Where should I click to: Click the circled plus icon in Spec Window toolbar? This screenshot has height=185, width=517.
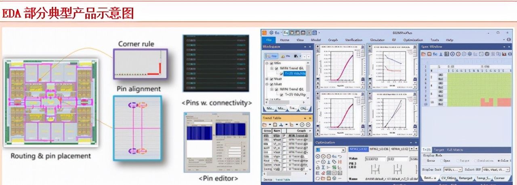(452, 54)
